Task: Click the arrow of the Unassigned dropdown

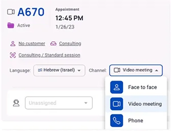Action: (86, 103)
